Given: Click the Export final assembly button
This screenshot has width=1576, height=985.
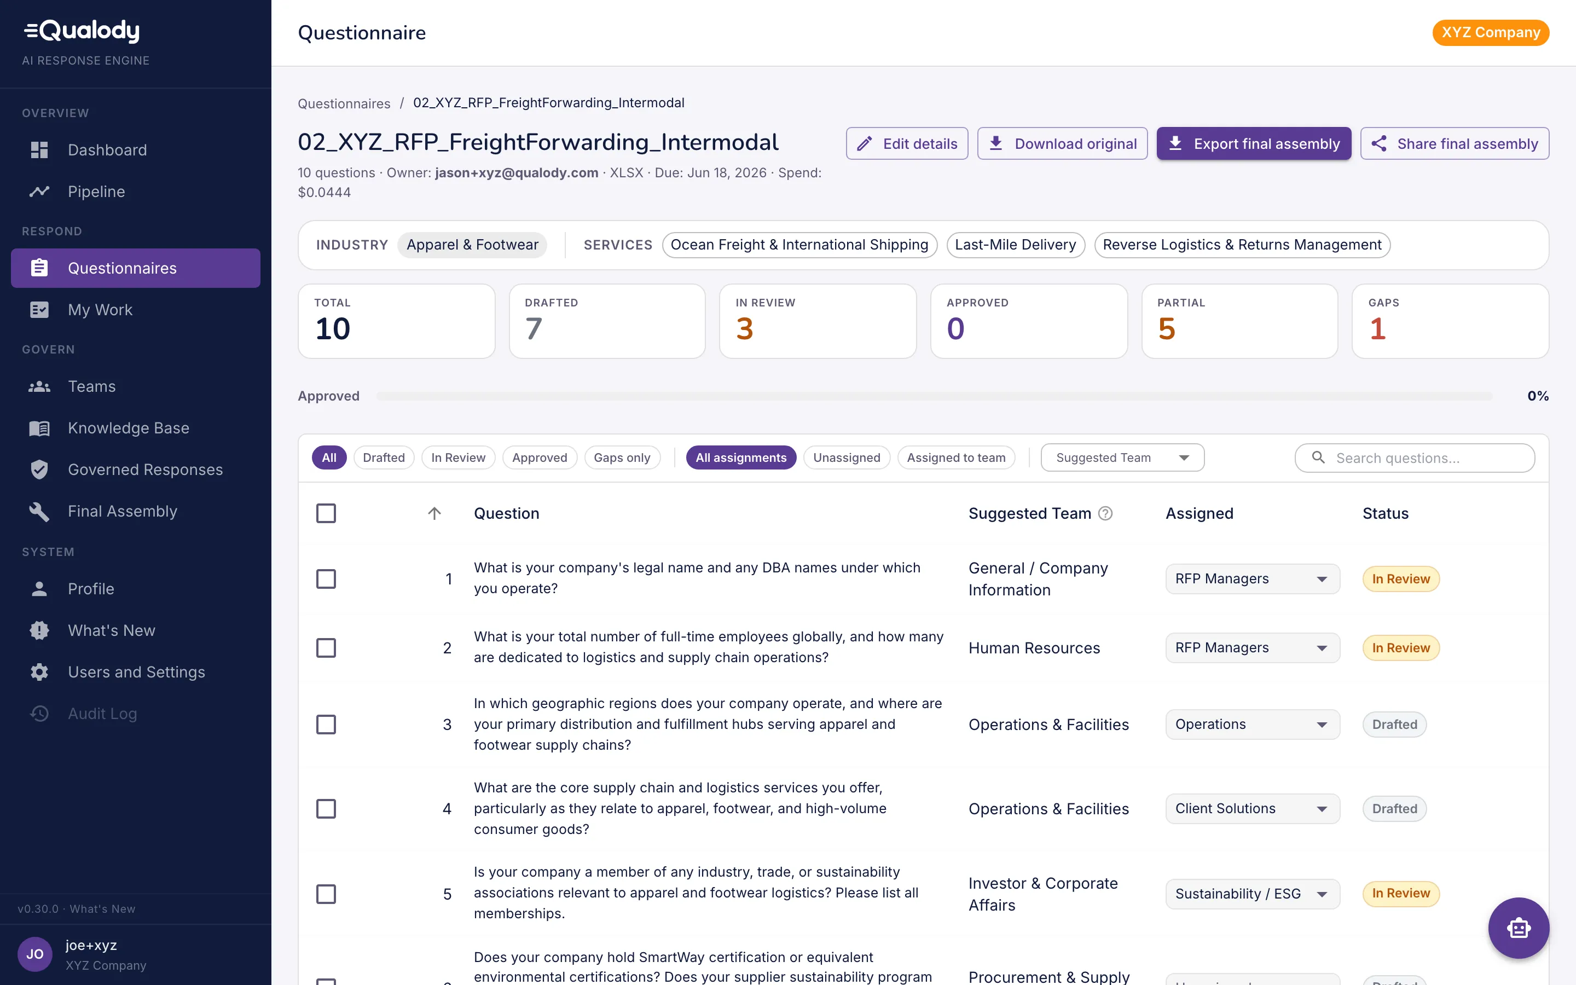Looking at the screenshot, I should click(1254, 143).
